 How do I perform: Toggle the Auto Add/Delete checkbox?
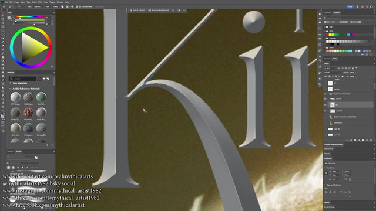(x=80, y=6)
